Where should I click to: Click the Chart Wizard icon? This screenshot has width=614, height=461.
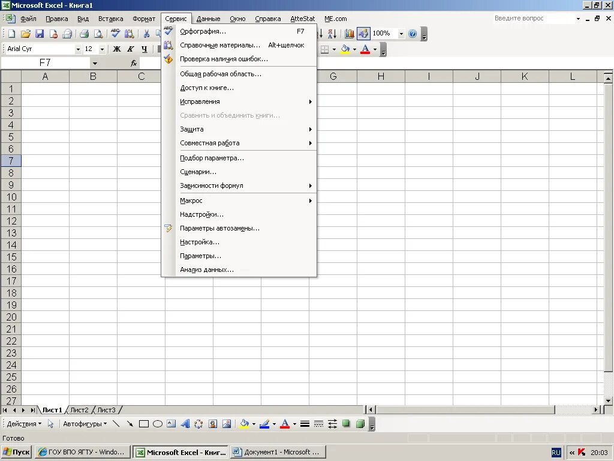tap(350, 34)
